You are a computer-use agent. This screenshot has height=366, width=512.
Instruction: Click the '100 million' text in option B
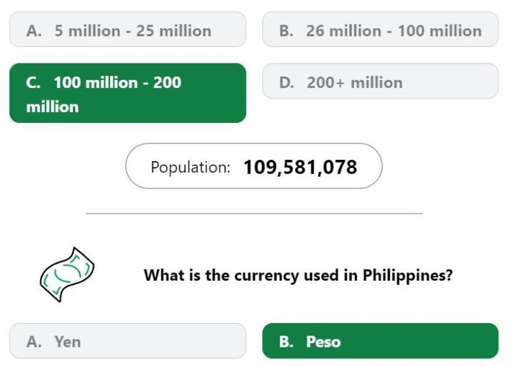440,31
